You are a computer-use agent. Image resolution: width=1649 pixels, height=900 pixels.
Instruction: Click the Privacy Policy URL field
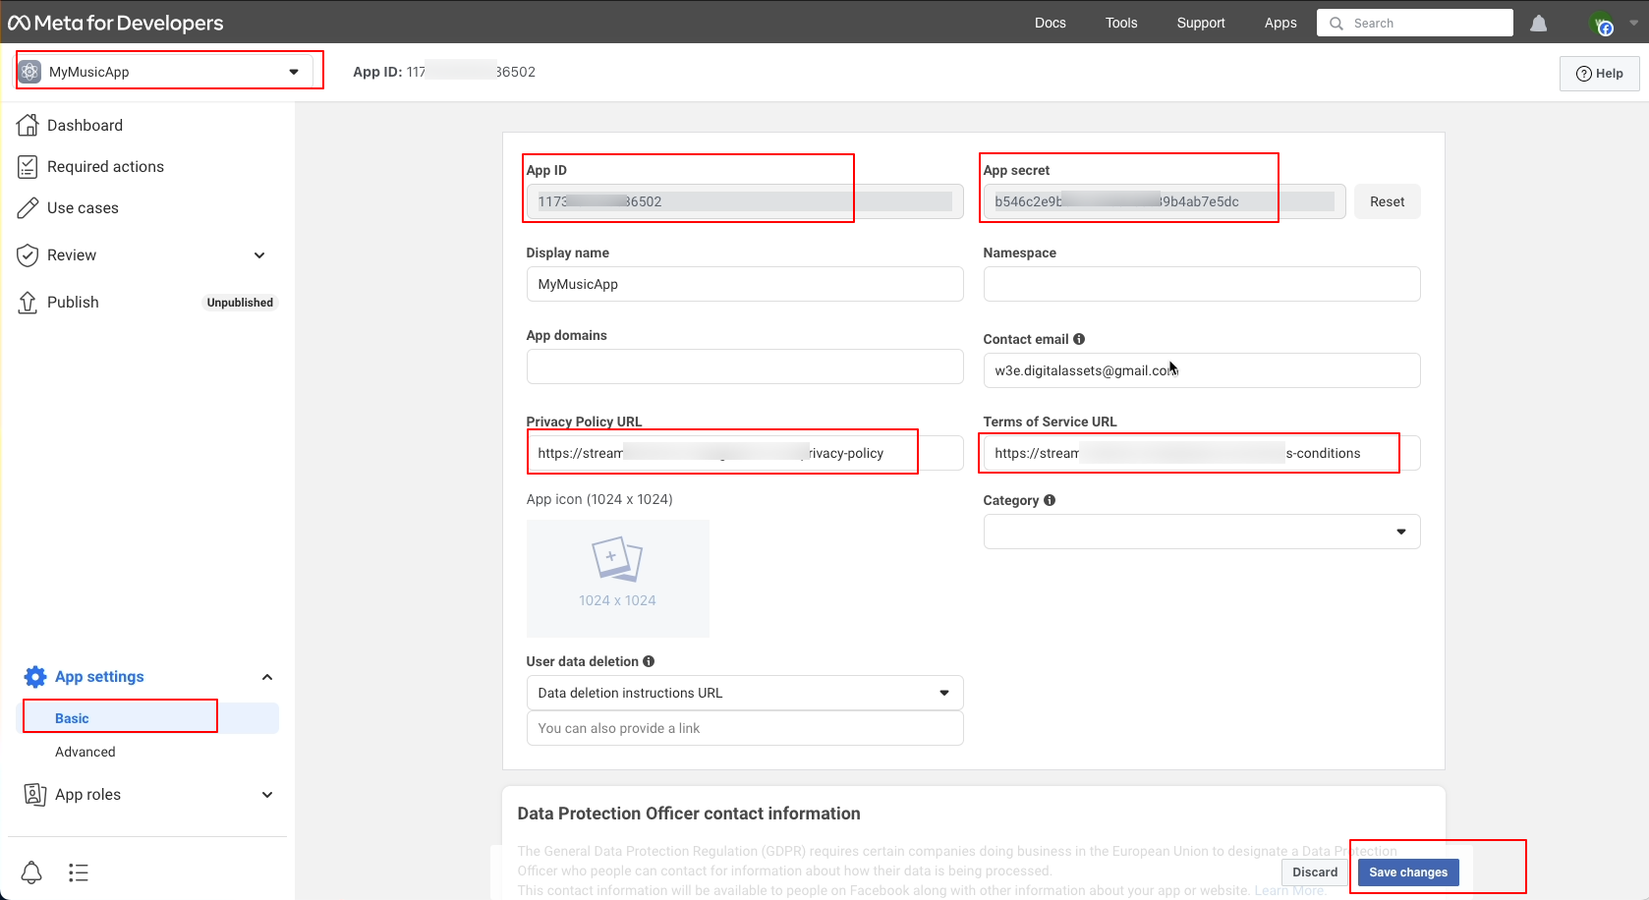(744, 453)
